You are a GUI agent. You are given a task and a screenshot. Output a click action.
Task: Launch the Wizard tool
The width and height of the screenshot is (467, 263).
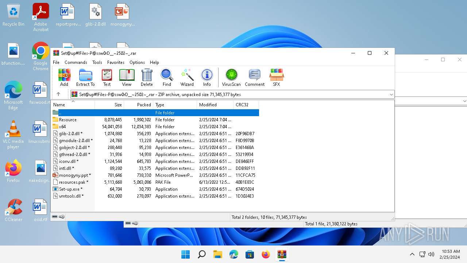tap(187, 77)
